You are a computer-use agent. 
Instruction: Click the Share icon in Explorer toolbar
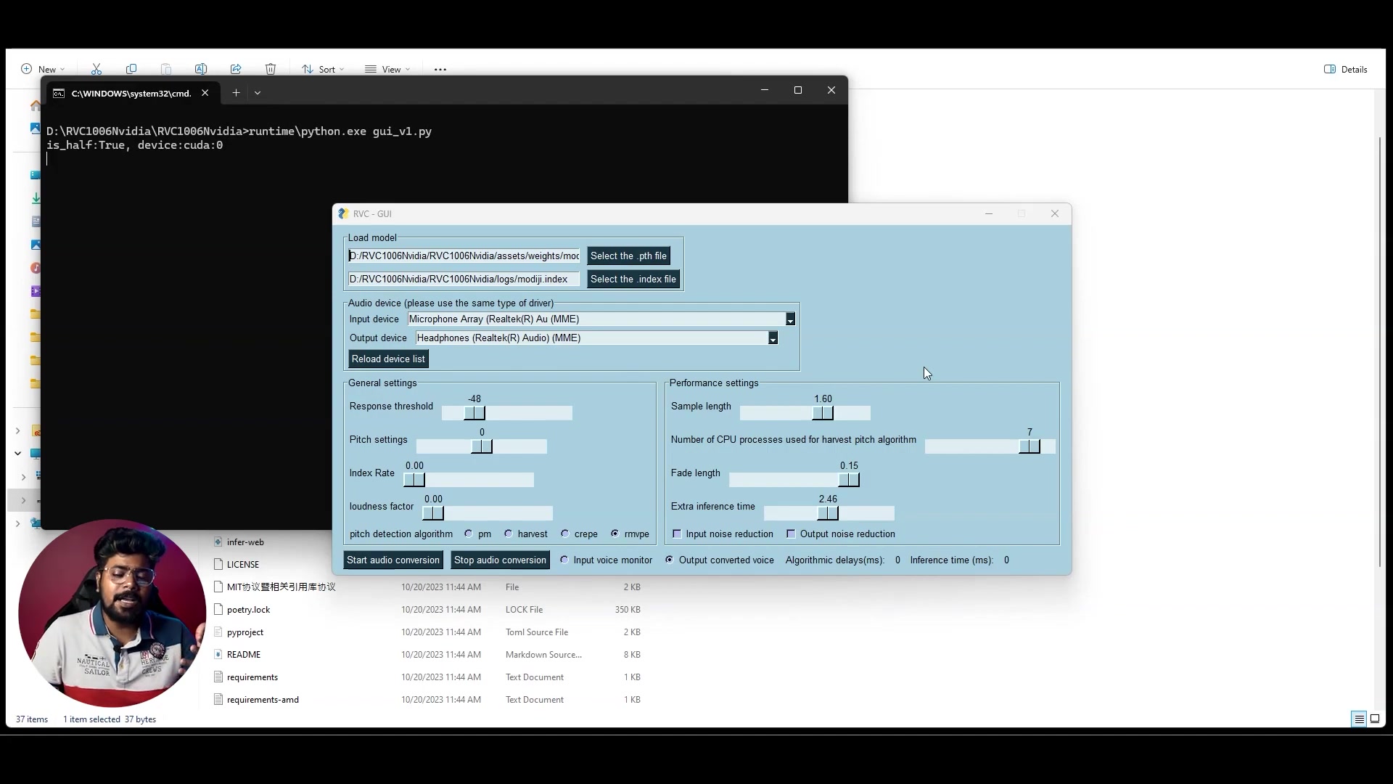236,69
